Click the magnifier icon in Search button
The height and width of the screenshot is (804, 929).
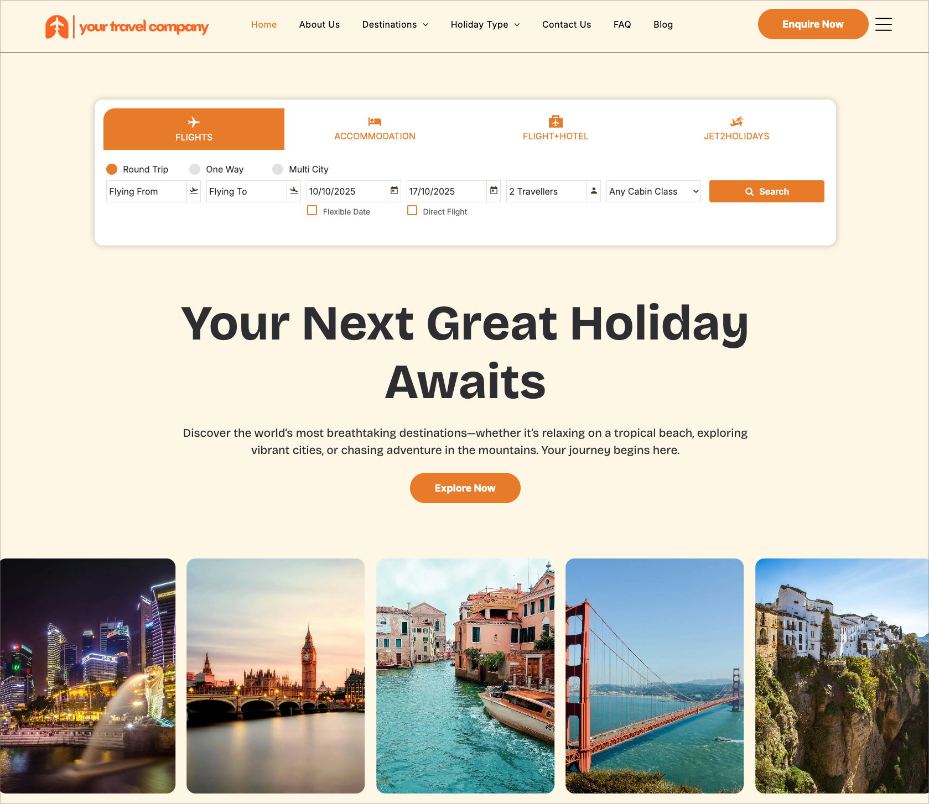coord(749,191)
